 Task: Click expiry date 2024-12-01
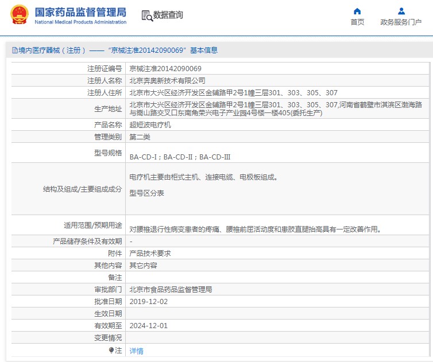point(149,325)
